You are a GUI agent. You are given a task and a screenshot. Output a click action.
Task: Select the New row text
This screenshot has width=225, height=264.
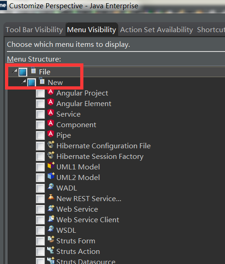click(x=55, y=83)
